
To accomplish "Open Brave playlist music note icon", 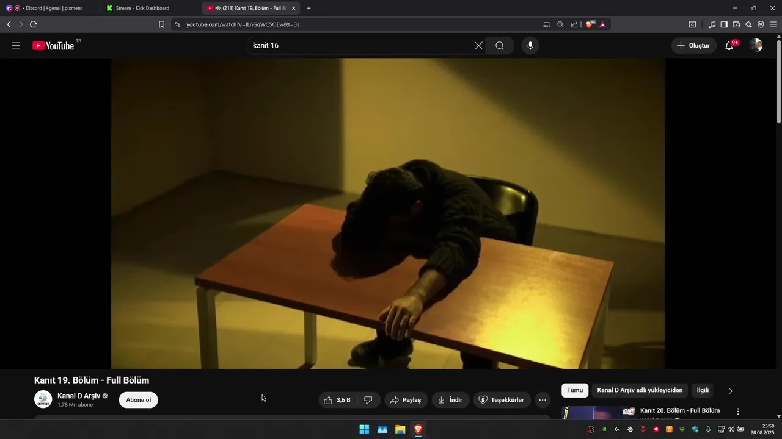I will (x=712, y=24).
